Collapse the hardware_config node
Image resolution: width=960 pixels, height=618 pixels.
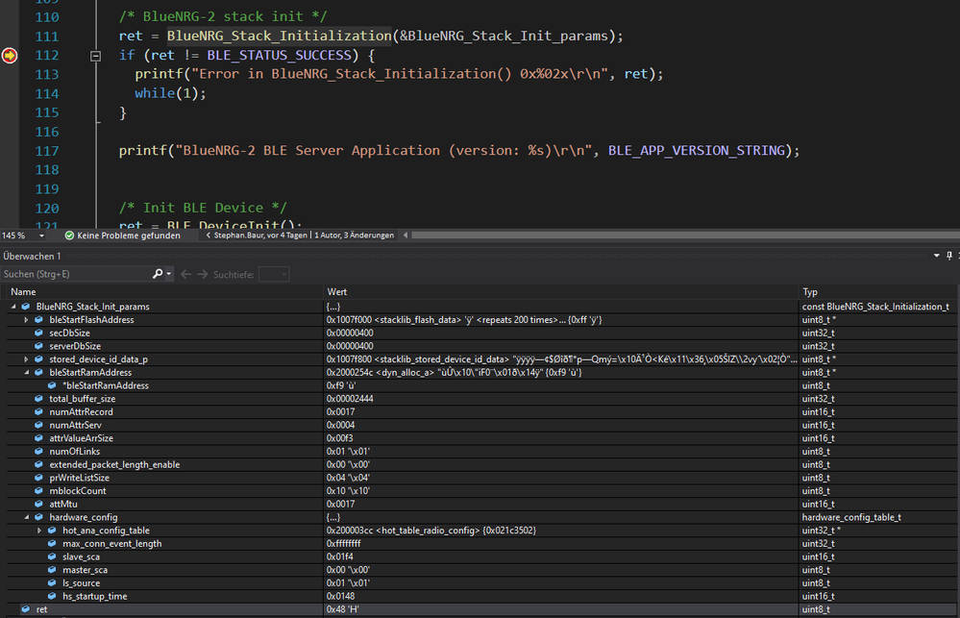point(27,517)
